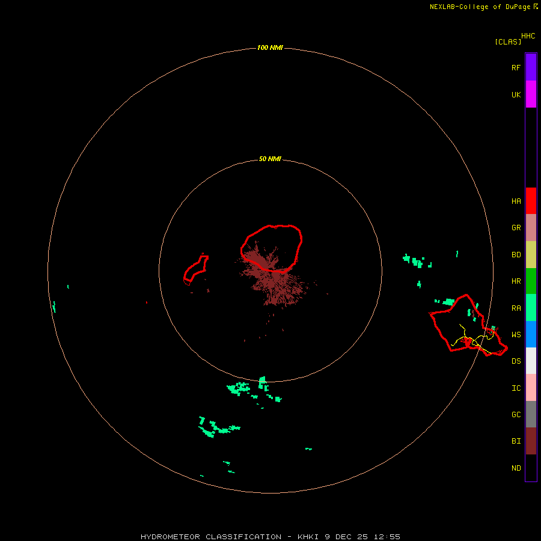Select the GC gray legend swatch
Viewport: 541px width, 541px height.
[x=531, y=414]
